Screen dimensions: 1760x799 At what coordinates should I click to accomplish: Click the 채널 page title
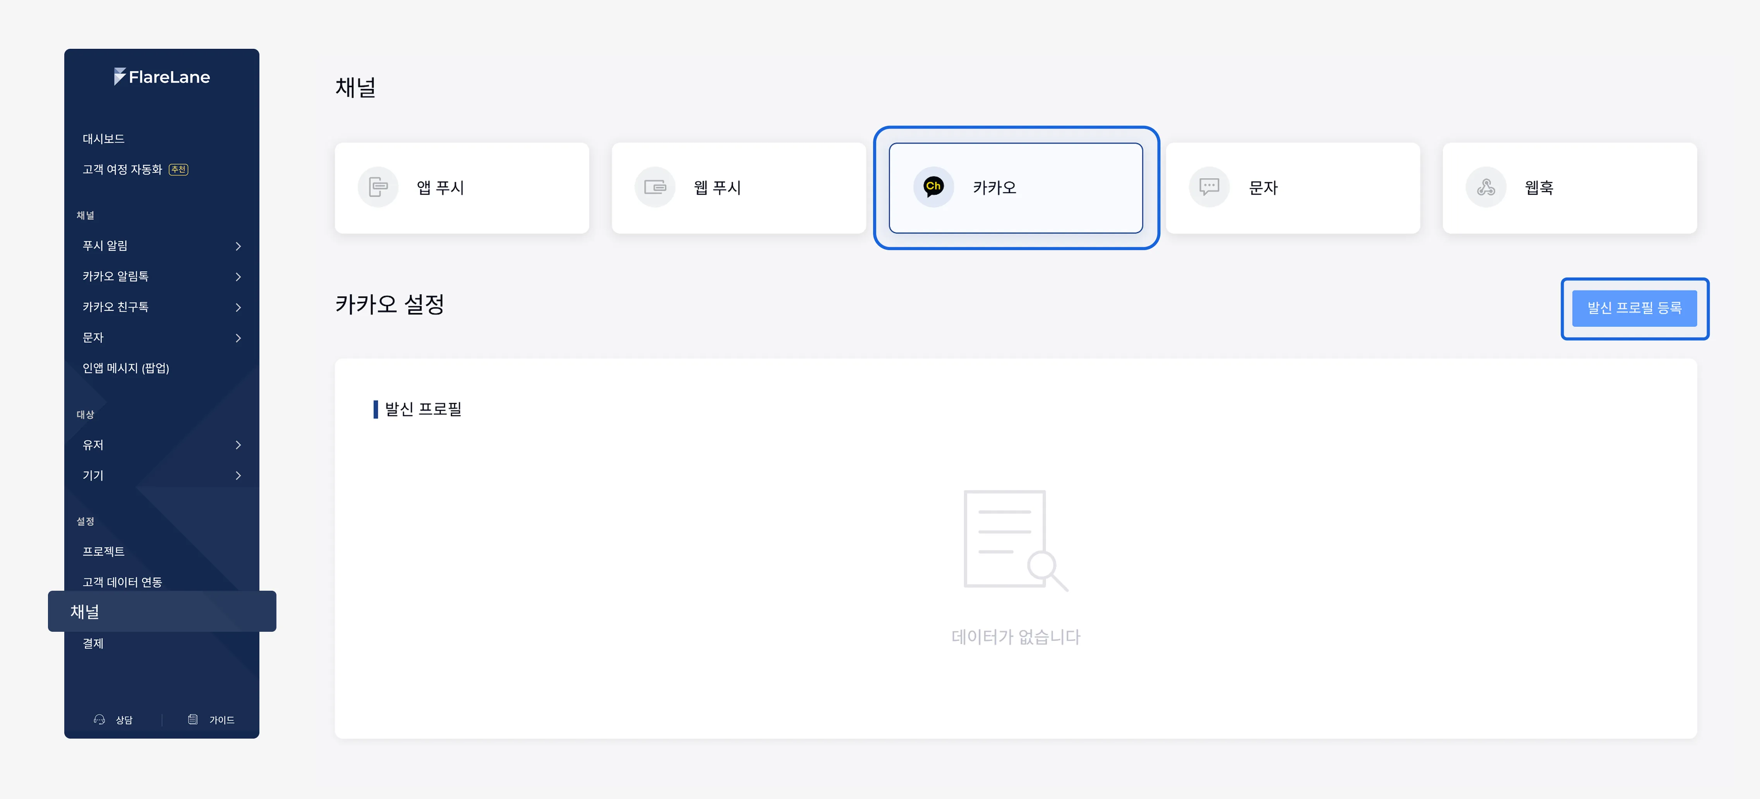355,87
